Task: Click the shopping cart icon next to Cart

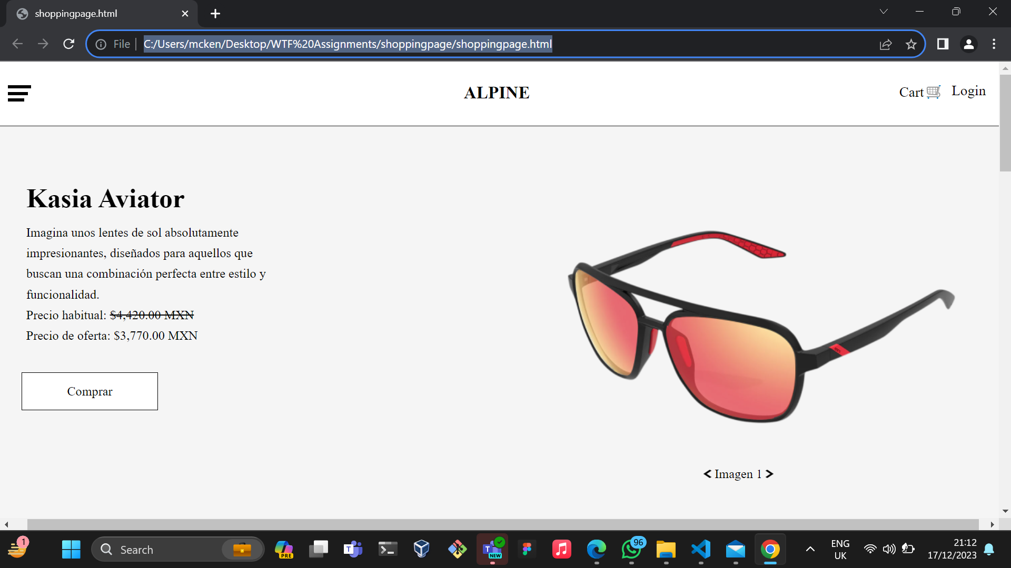Action: [933, 92]
